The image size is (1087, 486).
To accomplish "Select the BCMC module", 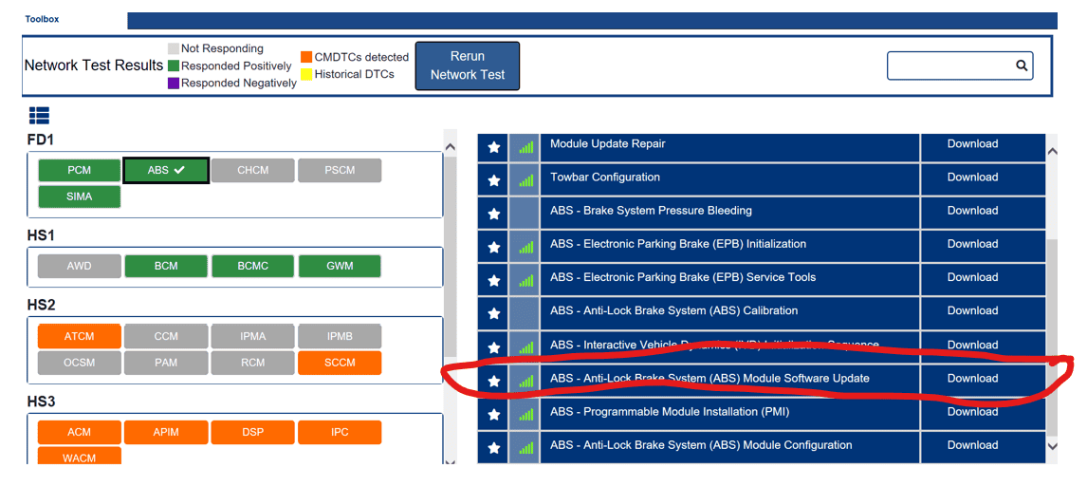I will click(252, 266).
